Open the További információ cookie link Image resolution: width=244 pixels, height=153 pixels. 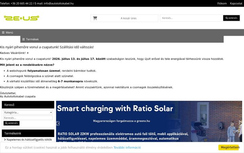(127, 148)
